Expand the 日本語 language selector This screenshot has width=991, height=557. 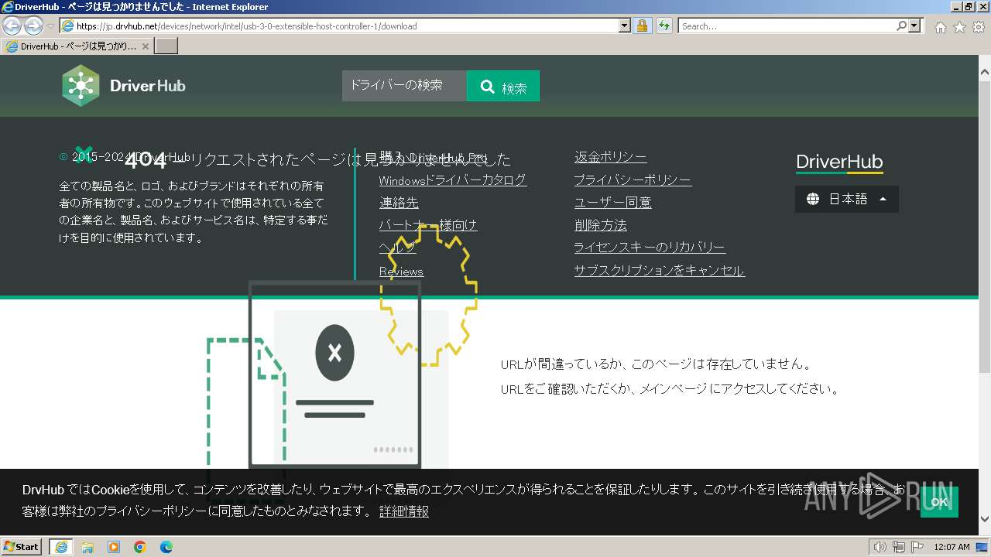coord(847,199)
